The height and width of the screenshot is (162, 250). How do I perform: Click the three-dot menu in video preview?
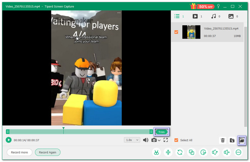(x=119, y=13)
